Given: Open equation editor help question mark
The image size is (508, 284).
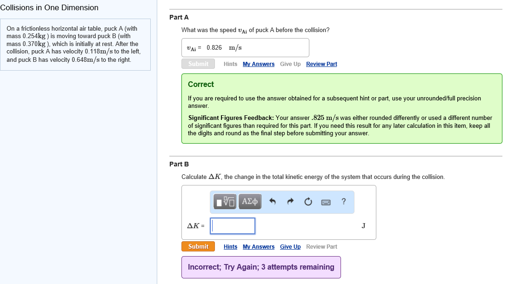Looking at the screenshot, I should [343, 202].
